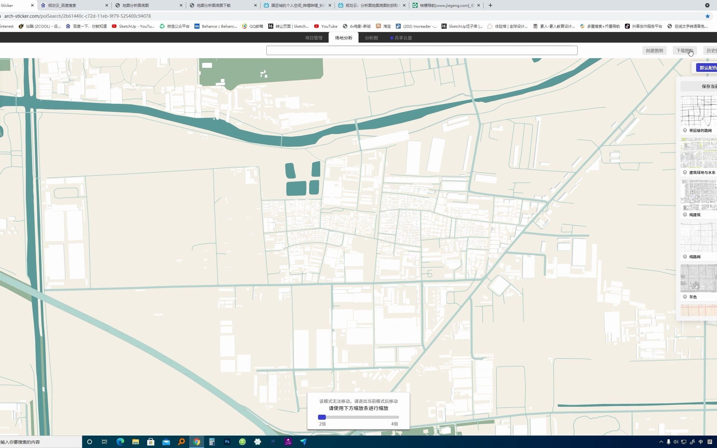Image resolution: width=717 pixels, height=448 pixels.
Task: Open new browser tab with plus
Action: [x=490, y=5]
